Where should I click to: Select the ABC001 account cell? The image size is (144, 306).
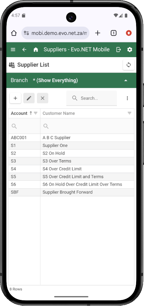[x=24, y=137]
